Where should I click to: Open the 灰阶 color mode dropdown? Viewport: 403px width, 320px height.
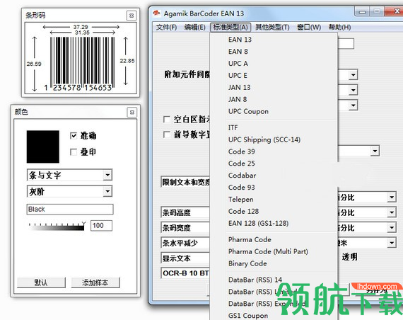click(x=107, y=191)
